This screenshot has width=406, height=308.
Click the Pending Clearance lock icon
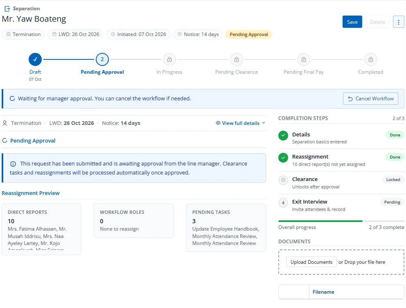(x=237, y=59)
